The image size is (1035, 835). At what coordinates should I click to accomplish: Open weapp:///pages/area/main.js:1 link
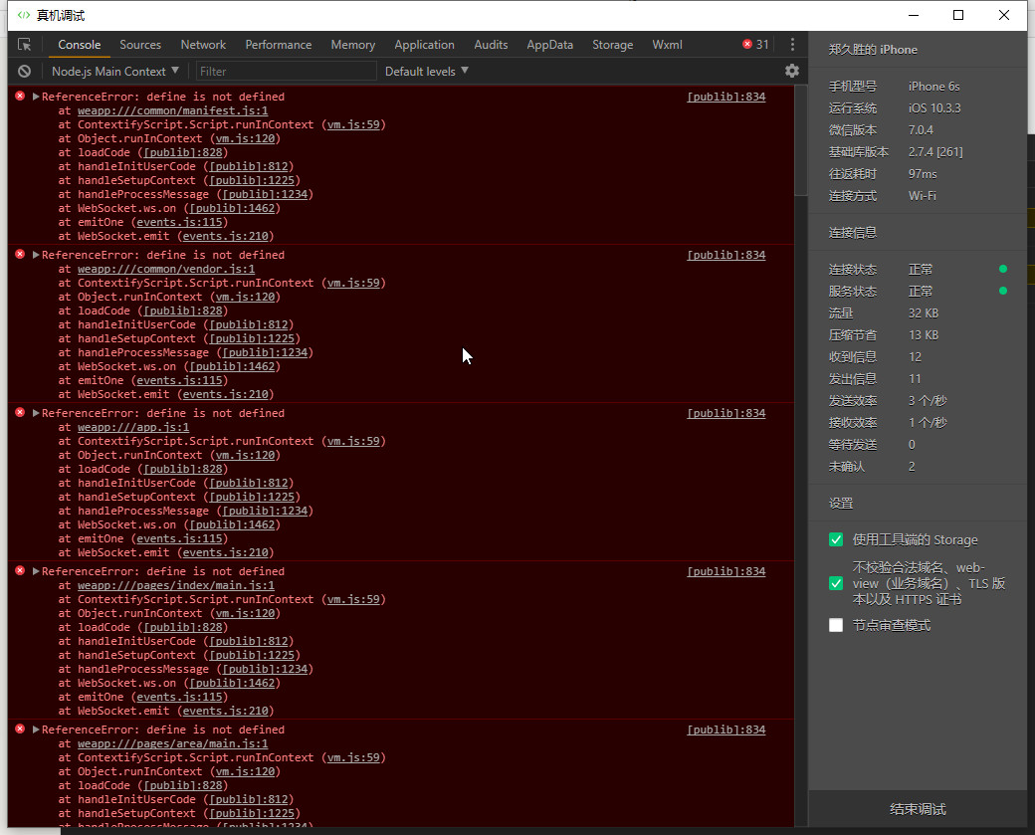(x=173, y=743)
